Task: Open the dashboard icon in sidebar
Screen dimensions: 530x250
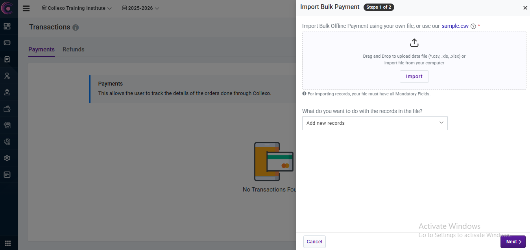Action: point(7,26)
